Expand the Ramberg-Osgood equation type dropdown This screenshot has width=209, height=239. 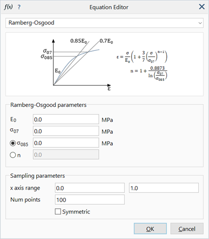[104, 23]
